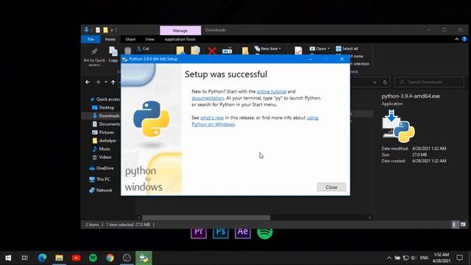The height and width of the screenshot is (265, 471).
Task: Switch to details view layout icon
Action: [455, 225]
